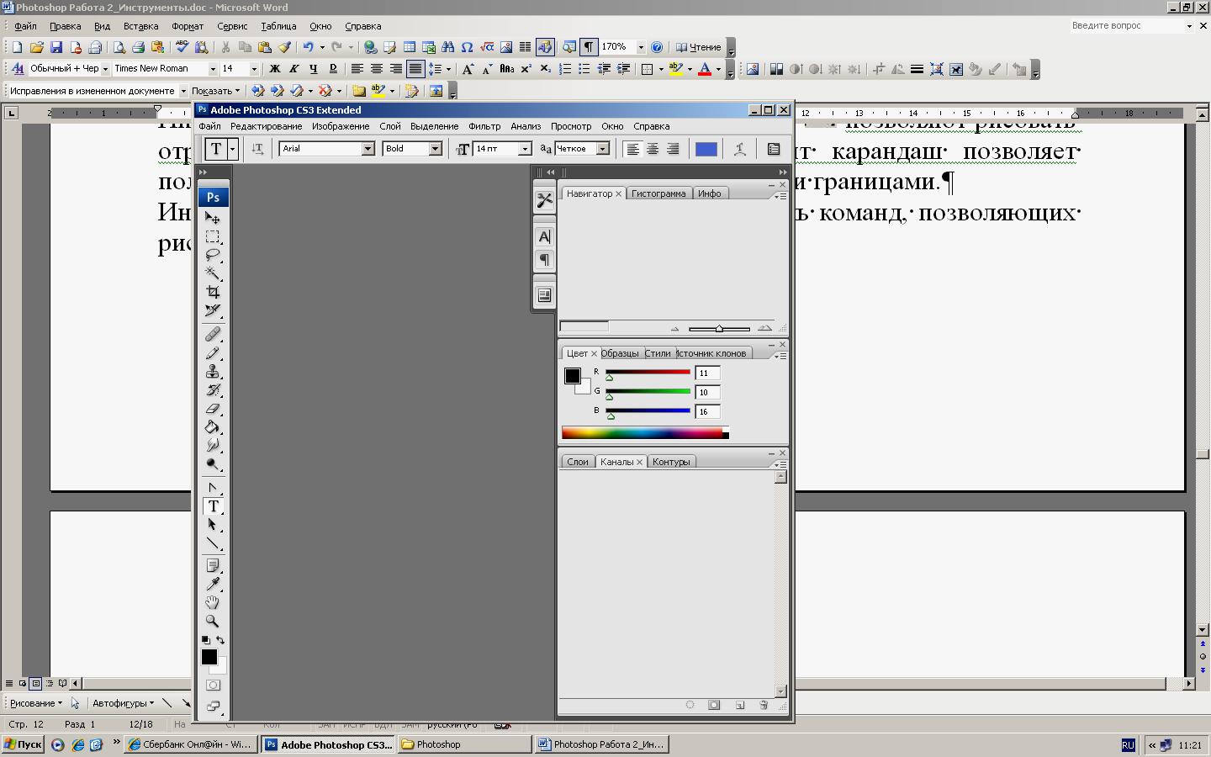Toggle center text alignment in Photoshop options

click(653, 149)
